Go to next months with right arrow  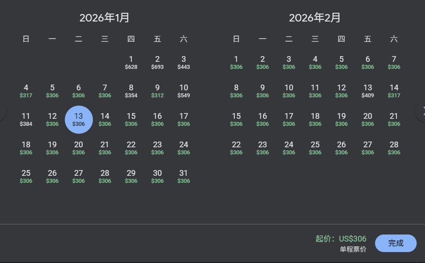[x=421, y=112]
